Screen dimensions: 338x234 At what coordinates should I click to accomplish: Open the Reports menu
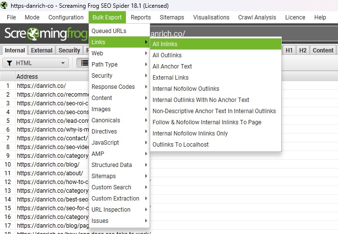(141, 17)
